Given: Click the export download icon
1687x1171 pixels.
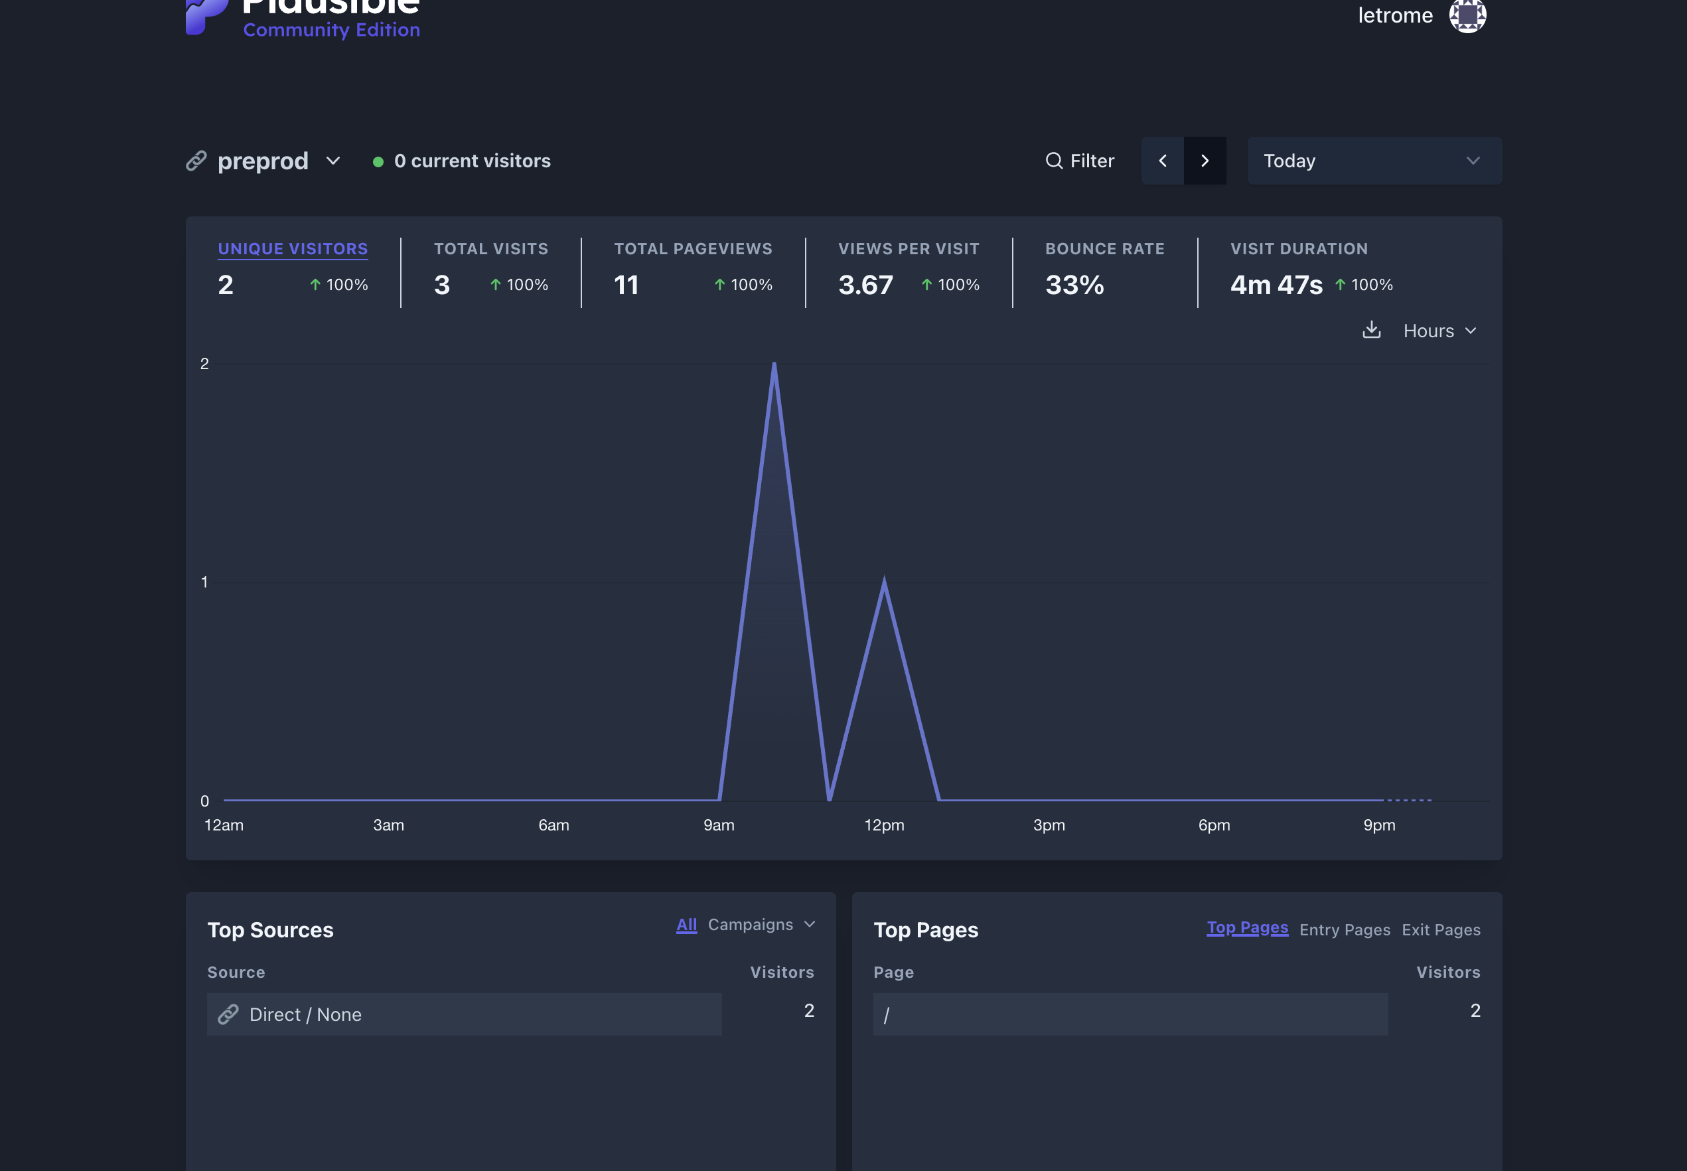Looking at the screenshot, I should point(1371,330).
